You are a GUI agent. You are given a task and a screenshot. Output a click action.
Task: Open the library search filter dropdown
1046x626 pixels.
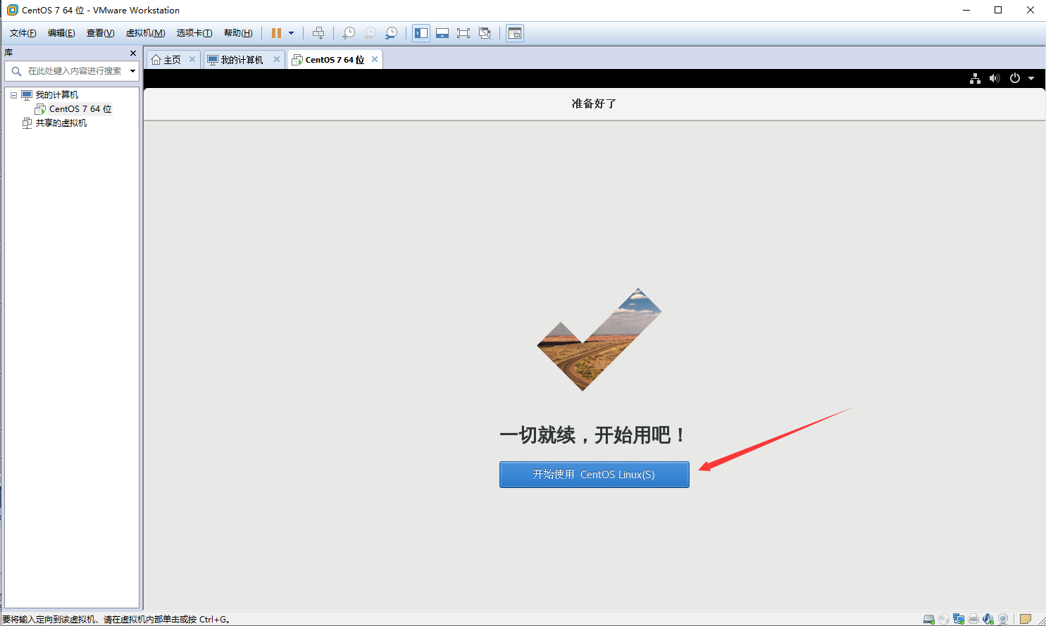pos(132,71)
